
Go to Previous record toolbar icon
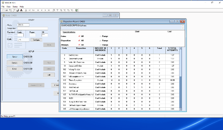[42, 10]
